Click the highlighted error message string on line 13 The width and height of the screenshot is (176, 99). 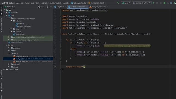pyautogui.click(x=127, y=46)
